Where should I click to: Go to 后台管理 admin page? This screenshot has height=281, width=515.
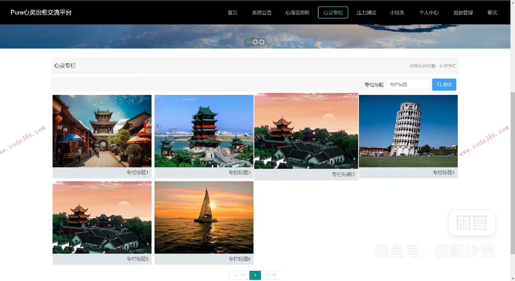point(463,13)
